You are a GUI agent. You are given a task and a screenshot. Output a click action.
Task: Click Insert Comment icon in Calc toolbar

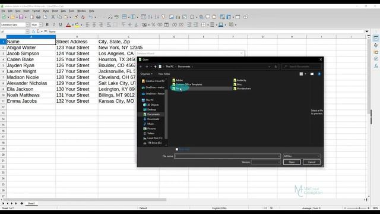208,17
